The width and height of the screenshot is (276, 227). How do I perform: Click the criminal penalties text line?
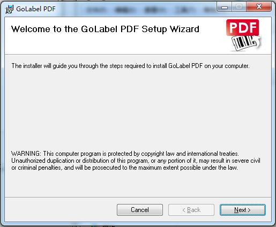click(x=124, y=168)
